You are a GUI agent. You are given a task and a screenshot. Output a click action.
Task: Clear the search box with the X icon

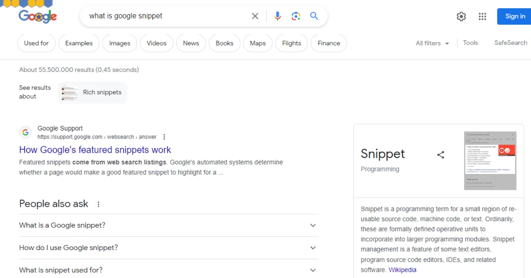click(x=255, y=16)
